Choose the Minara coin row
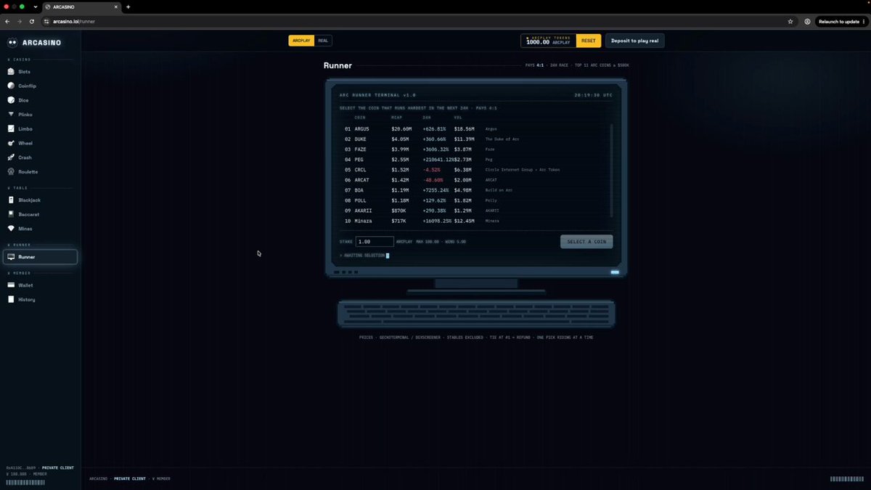 coord(475,221)
